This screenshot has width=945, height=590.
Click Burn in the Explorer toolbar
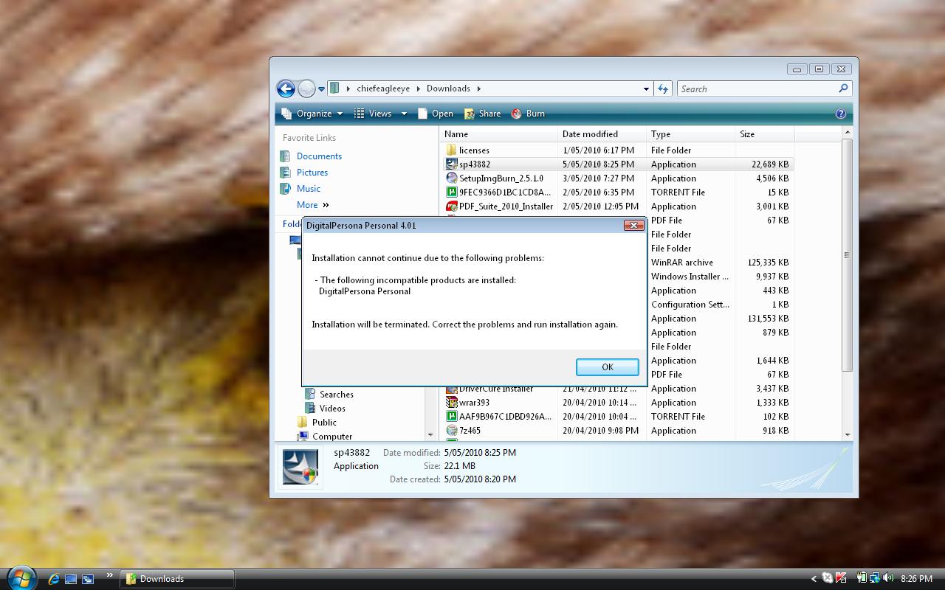(528, 114)
